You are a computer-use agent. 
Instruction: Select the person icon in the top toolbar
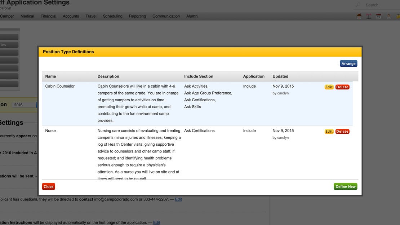(388, 16)
